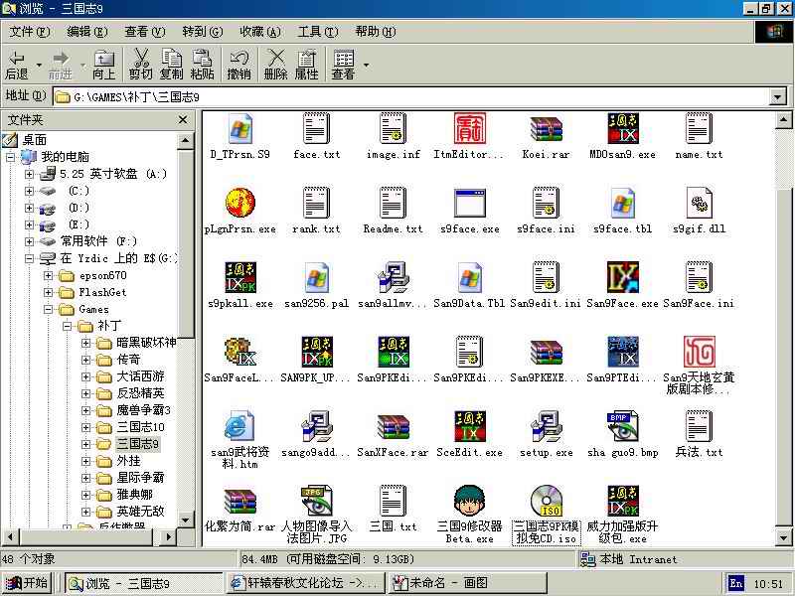
Task: Click the 属性 (Properties) toolbar icon
Action: (306, 65)
